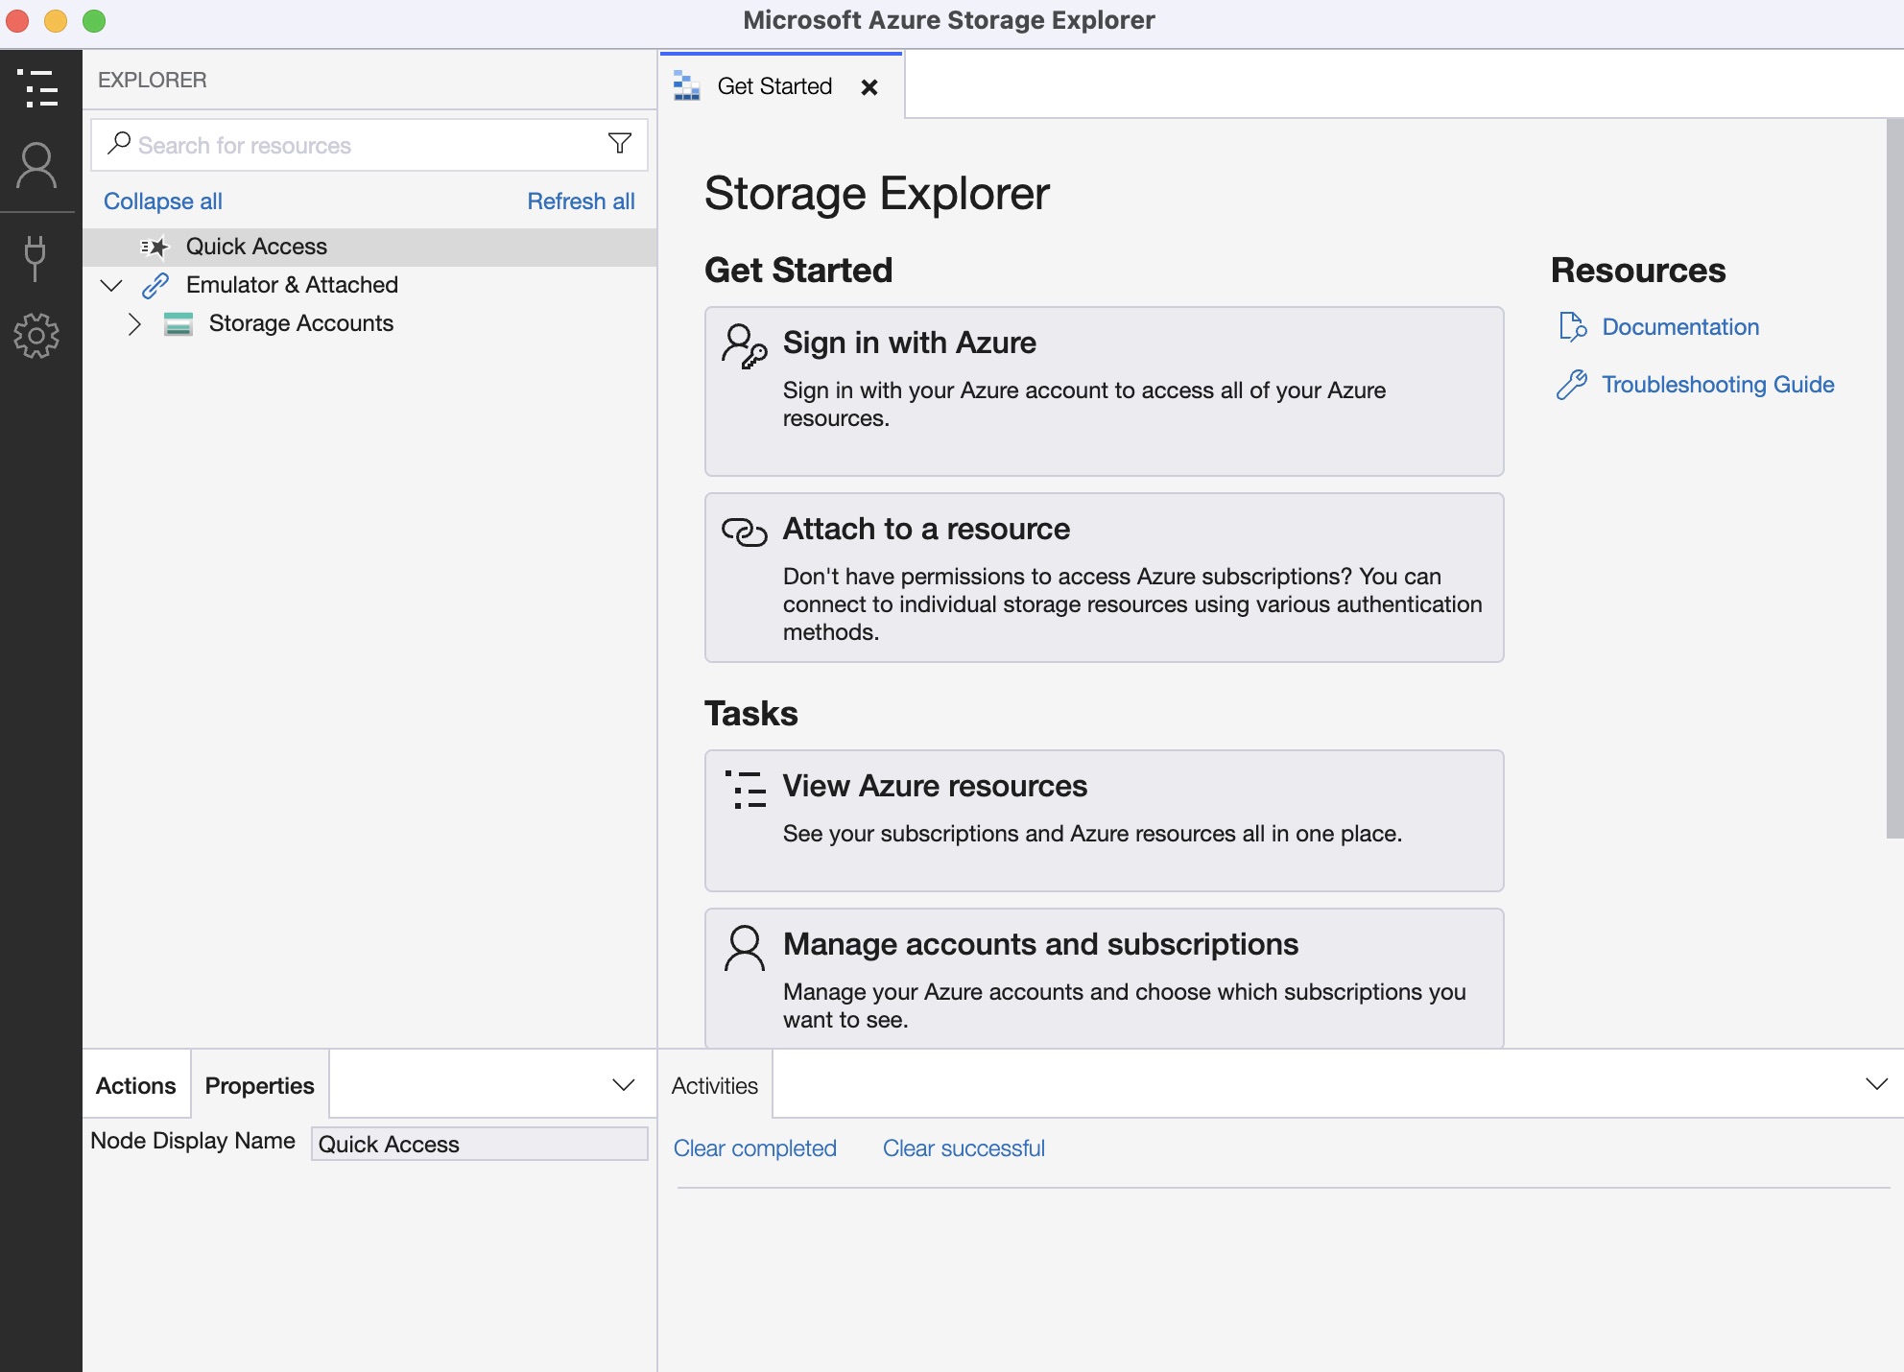Click the Attach to a resource chain icon
The height and width of the screenshot is (1372, 1904).
click(x=744, y=532)
